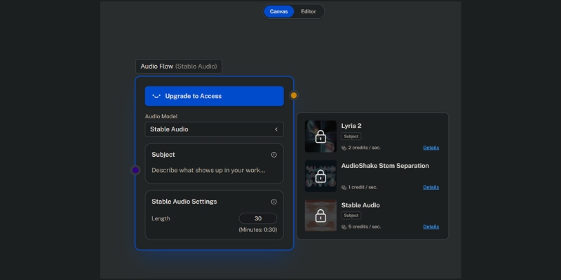Click the credits icon beside 5 credits / sec.
The height and width of the screenshot is (280, 561).
(344, 227)
